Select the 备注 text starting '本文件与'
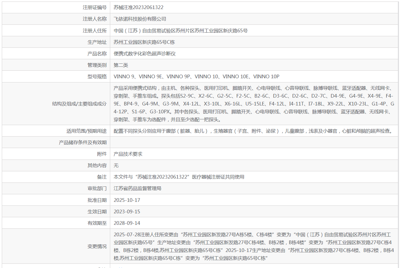The image size is (401, 268). [179, 177]
